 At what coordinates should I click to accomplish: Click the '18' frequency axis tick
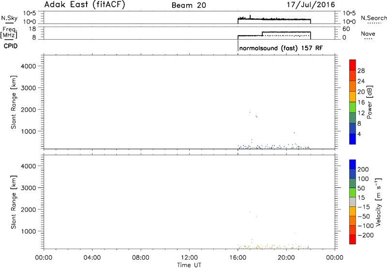coord(32,29)
